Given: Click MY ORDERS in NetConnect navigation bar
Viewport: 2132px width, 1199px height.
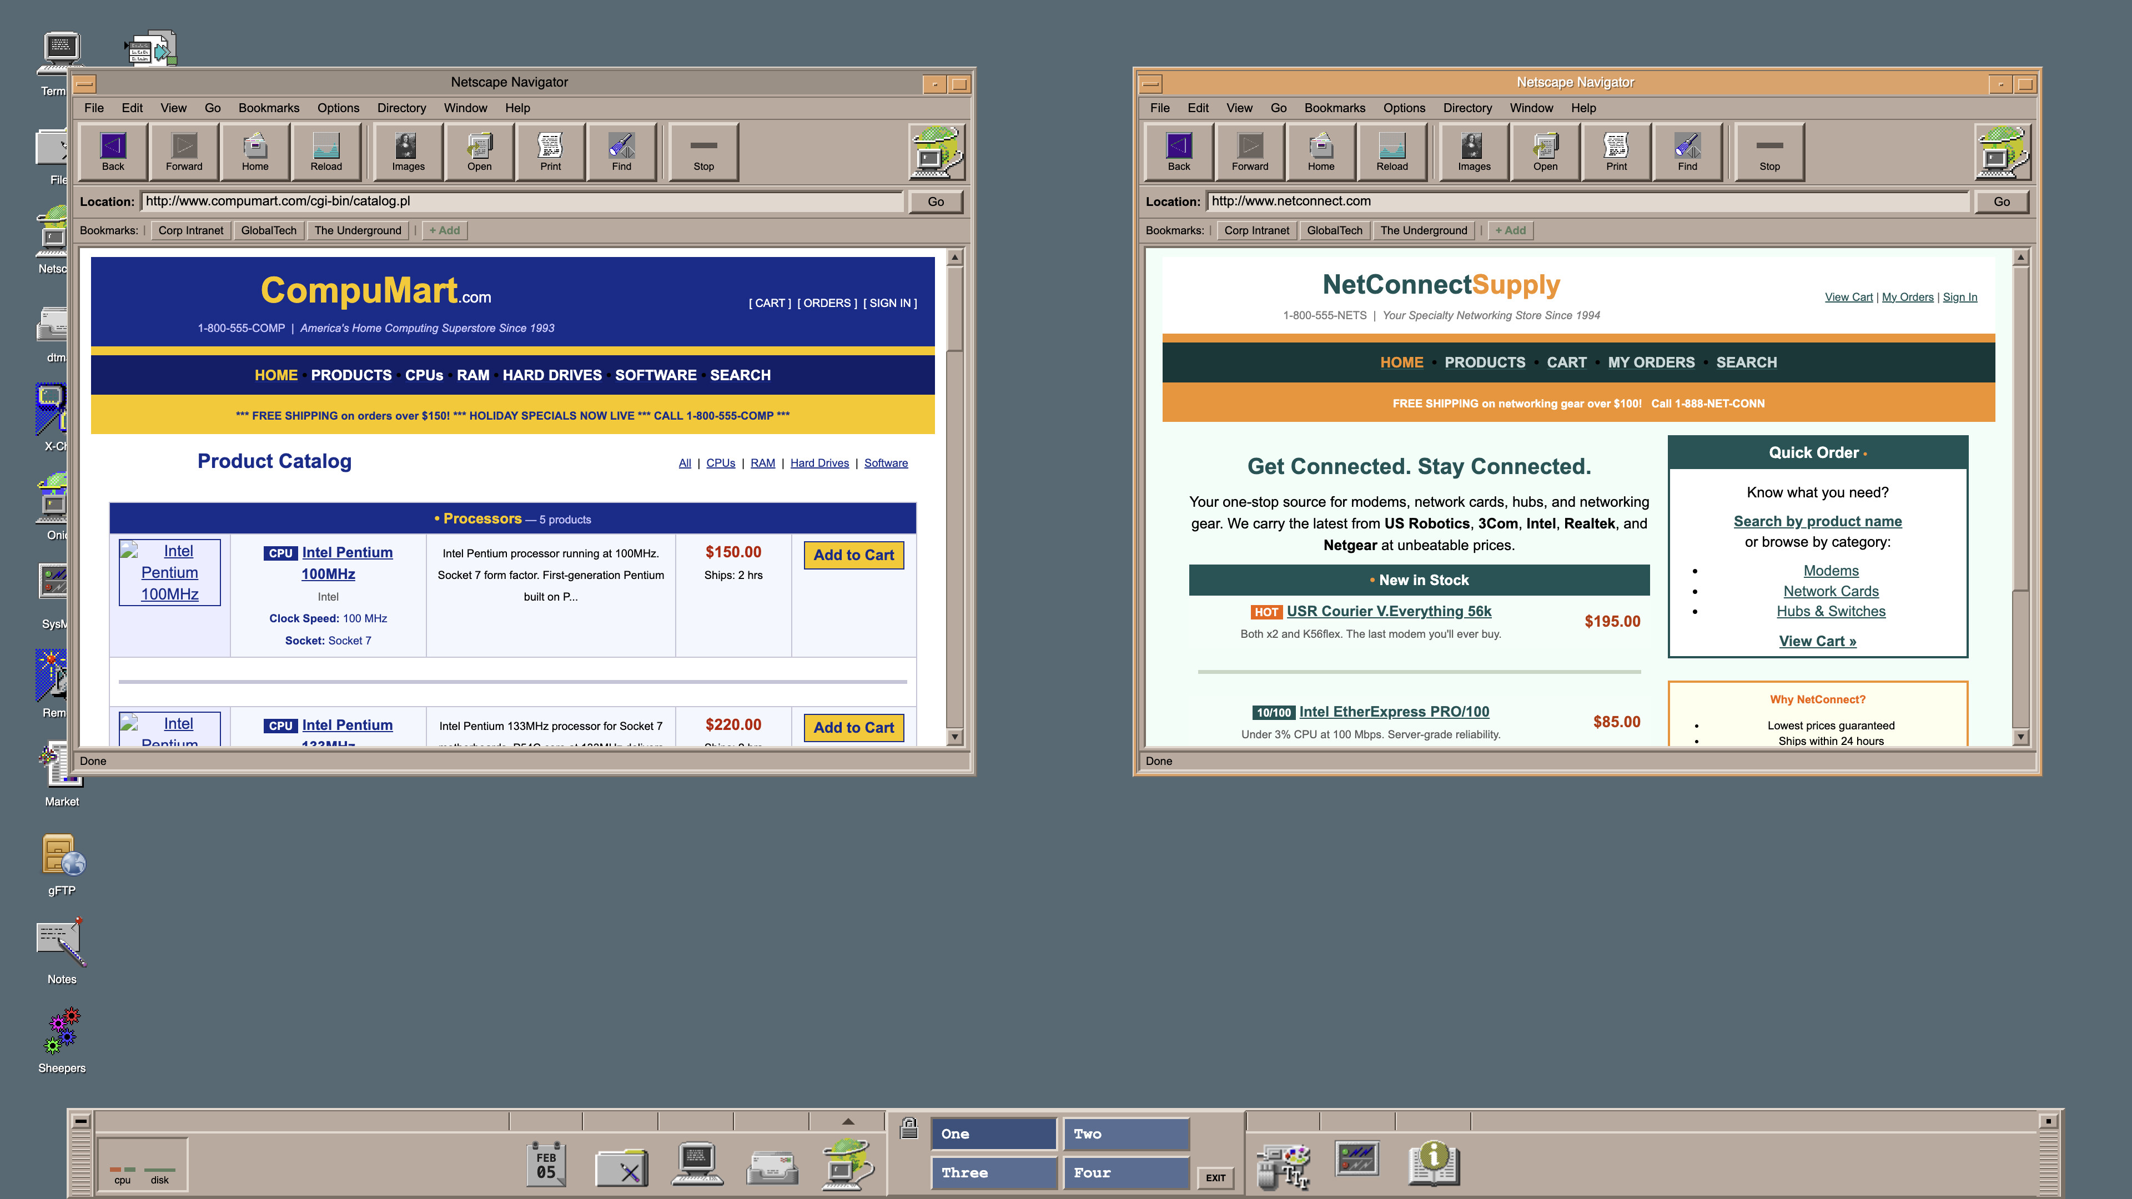Looking at the screenshot, I should click(x=1651, y=362).
